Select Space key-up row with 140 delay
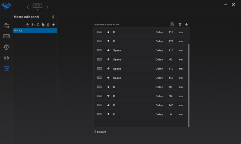 tap(141, 78)
